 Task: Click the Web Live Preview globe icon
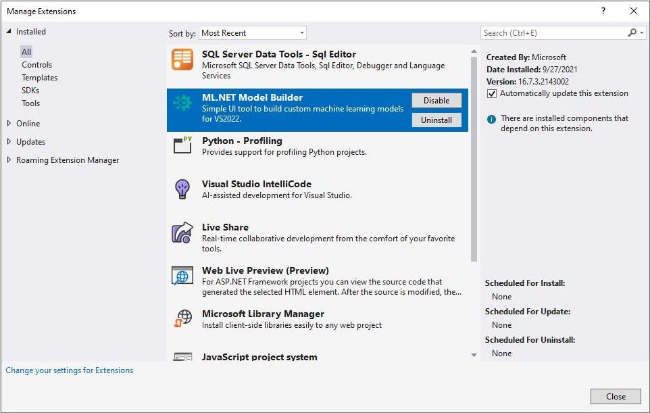[x=182, y=276]
